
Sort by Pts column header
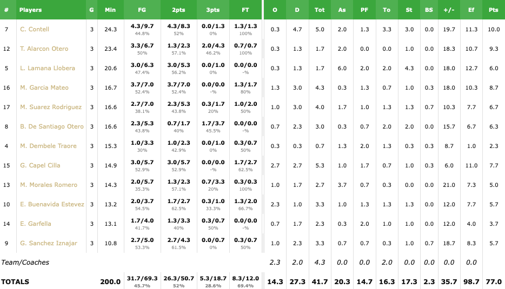493,10
